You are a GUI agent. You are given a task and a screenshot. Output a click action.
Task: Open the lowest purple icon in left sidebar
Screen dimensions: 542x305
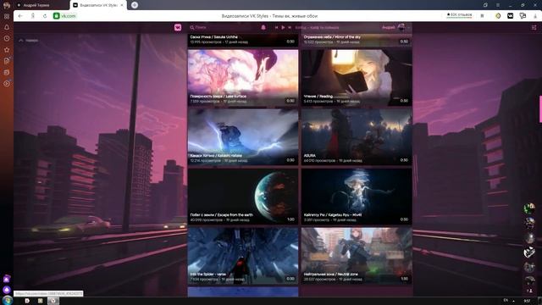(7, 290)
